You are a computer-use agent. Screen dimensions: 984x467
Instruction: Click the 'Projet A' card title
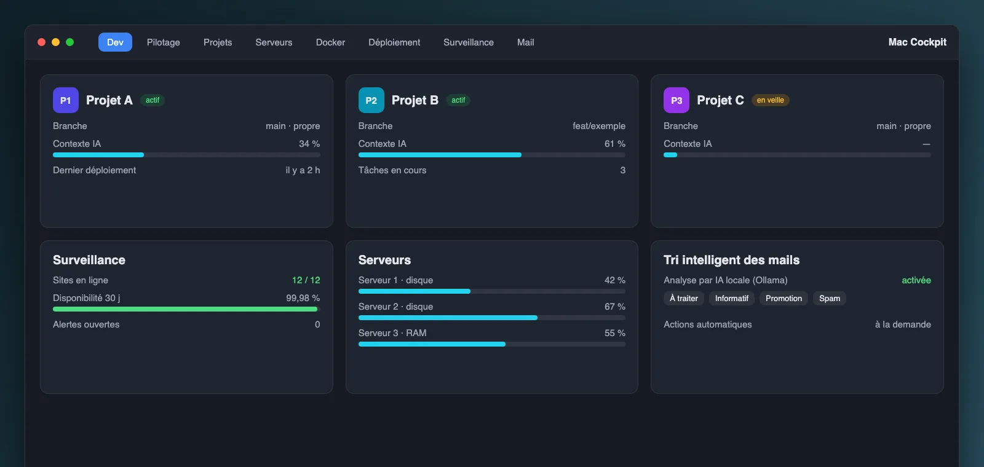click(109, 100)
